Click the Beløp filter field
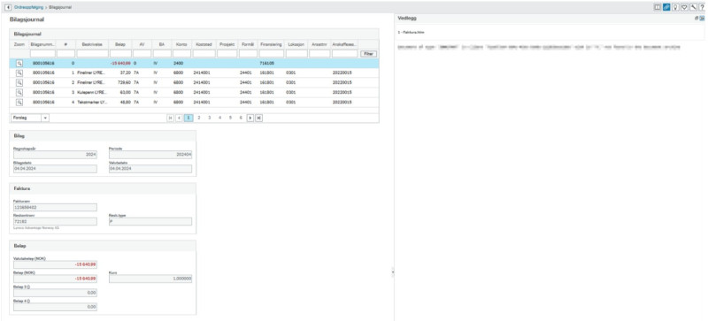 (x=120, y=54)
